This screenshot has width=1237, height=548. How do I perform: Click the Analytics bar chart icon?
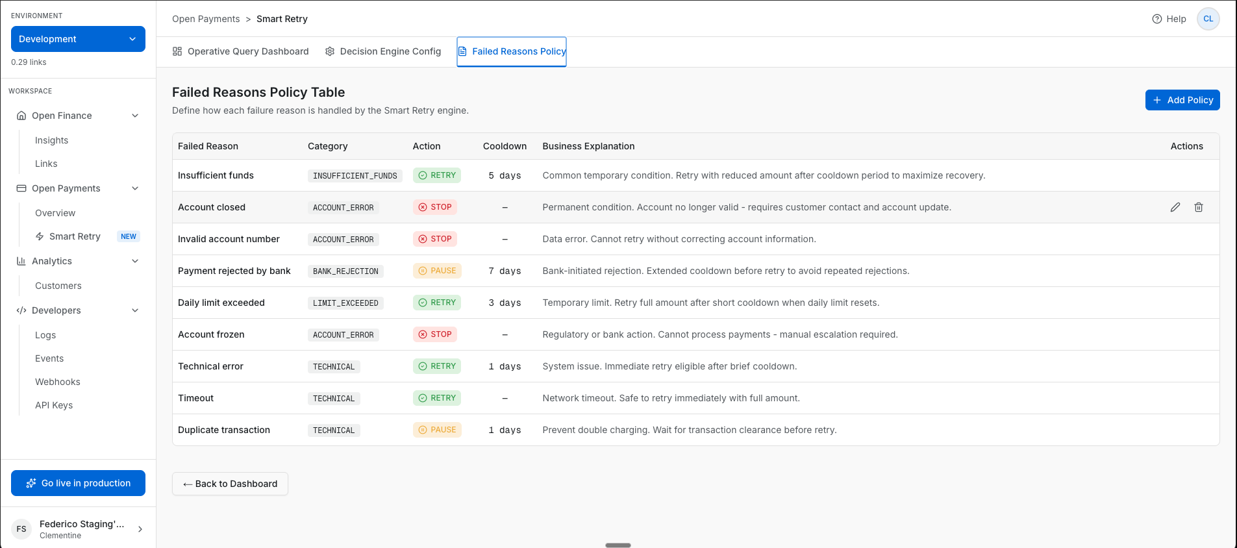(x=21, y=261)
